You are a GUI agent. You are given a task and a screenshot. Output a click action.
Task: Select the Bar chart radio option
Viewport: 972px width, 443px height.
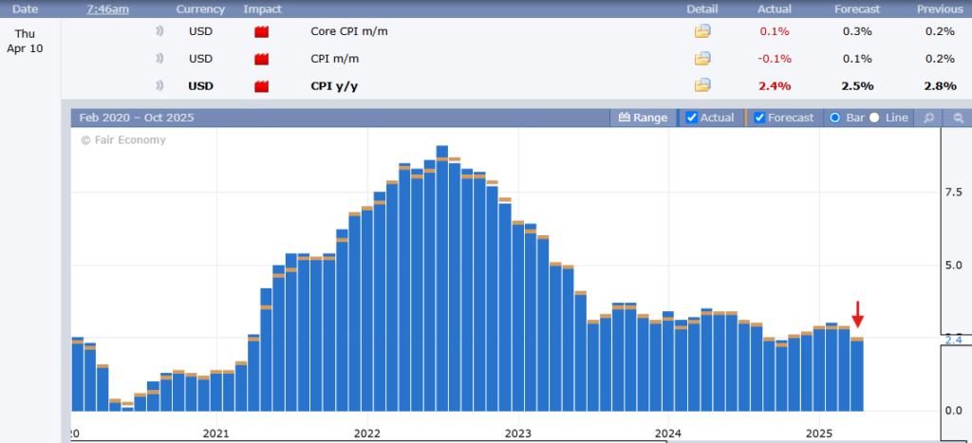[835, 118]
